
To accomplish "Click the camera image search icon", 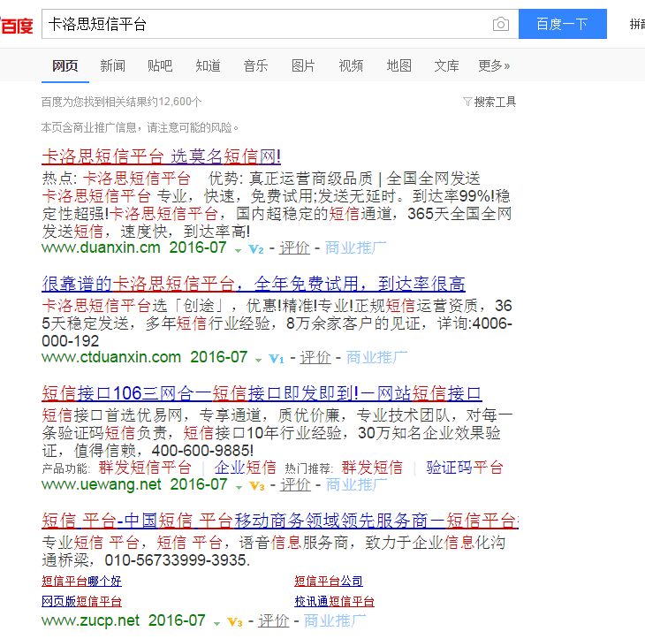I will coord(501,24).
